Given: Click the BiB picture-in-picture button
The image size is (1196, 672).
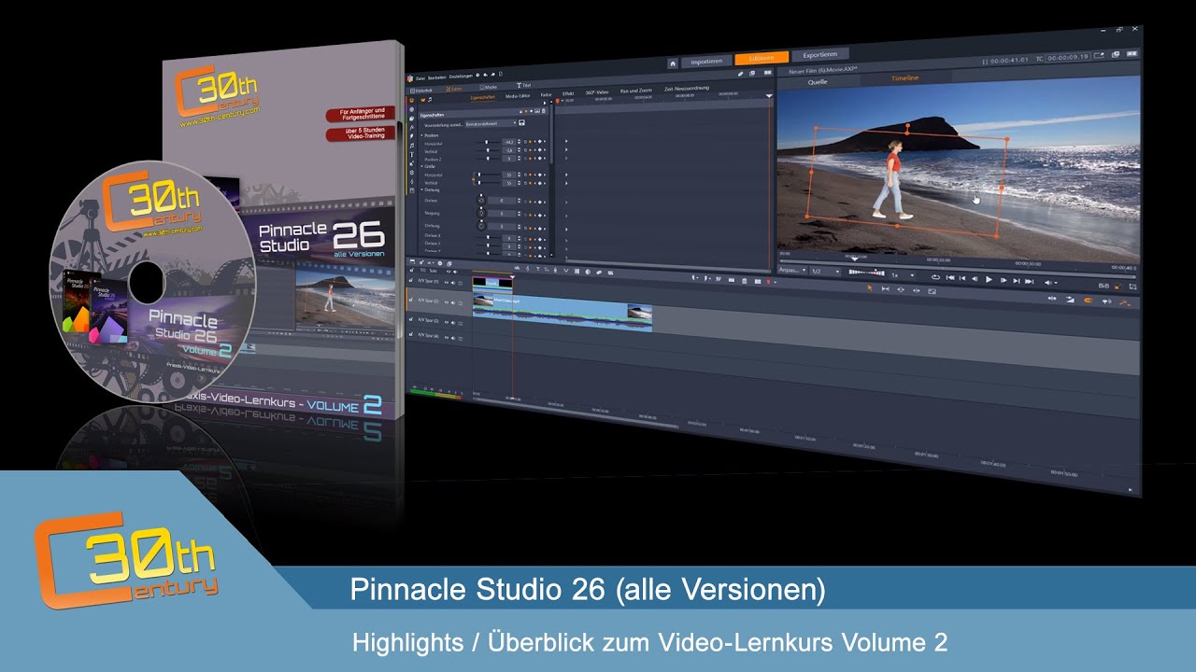Looking at the screenshot, I should click(1103, 287).
